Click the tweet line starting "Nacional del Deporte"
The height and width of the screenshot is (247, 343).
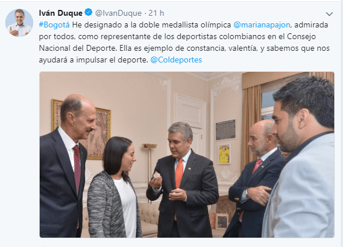point(184,48)
